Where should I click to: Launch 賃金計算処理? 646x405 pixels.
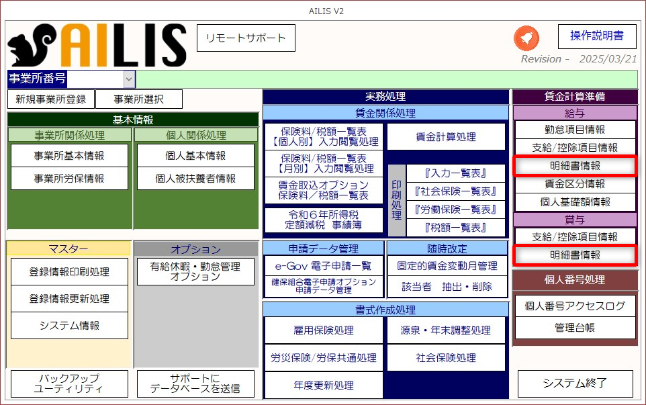(446, 137)
